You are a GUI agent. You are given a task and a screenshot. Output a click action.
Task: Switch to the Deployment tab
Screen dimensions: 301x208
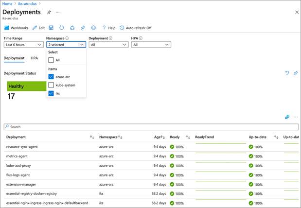click(14, 58)
